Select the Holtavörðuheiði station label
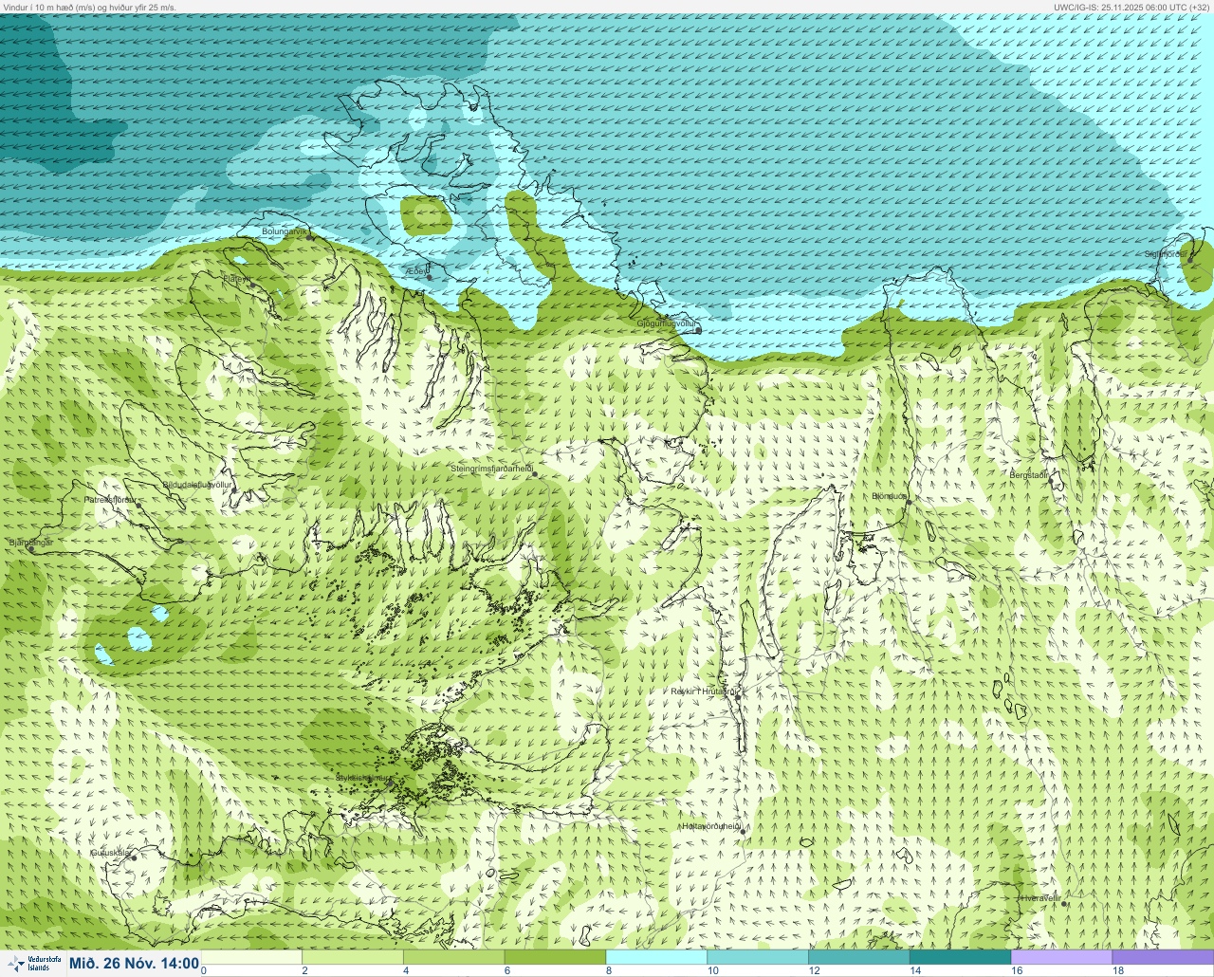Viewport: 1214px width, 977px height. click(711, 826)
